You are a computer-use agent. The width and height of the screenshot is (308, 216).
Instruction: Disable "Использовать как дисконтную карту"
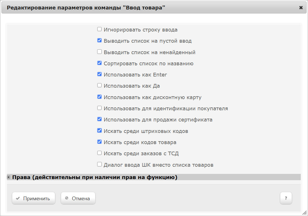[99, 97]
